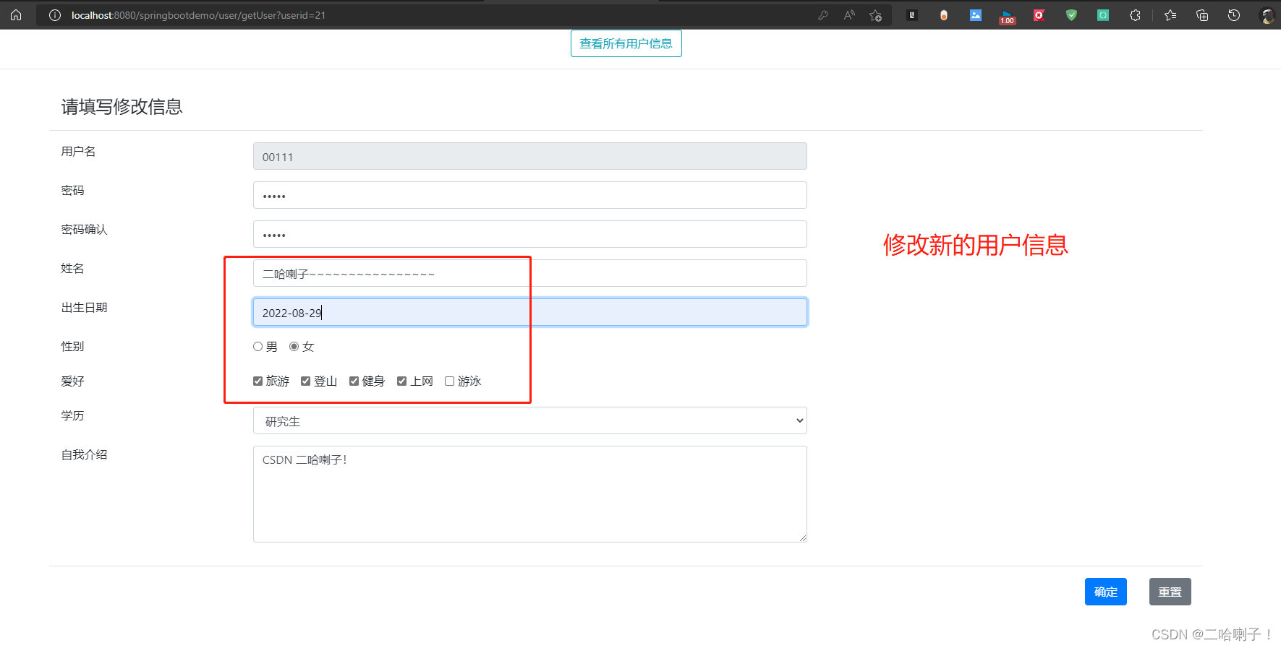Go to the browser home page

pyautogui.click(x=16, y=15)
